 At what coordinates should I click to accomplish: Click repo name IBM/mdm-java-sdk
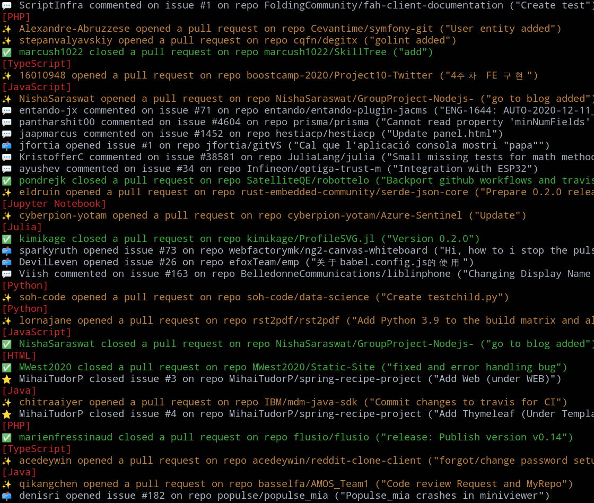[311, 403]
